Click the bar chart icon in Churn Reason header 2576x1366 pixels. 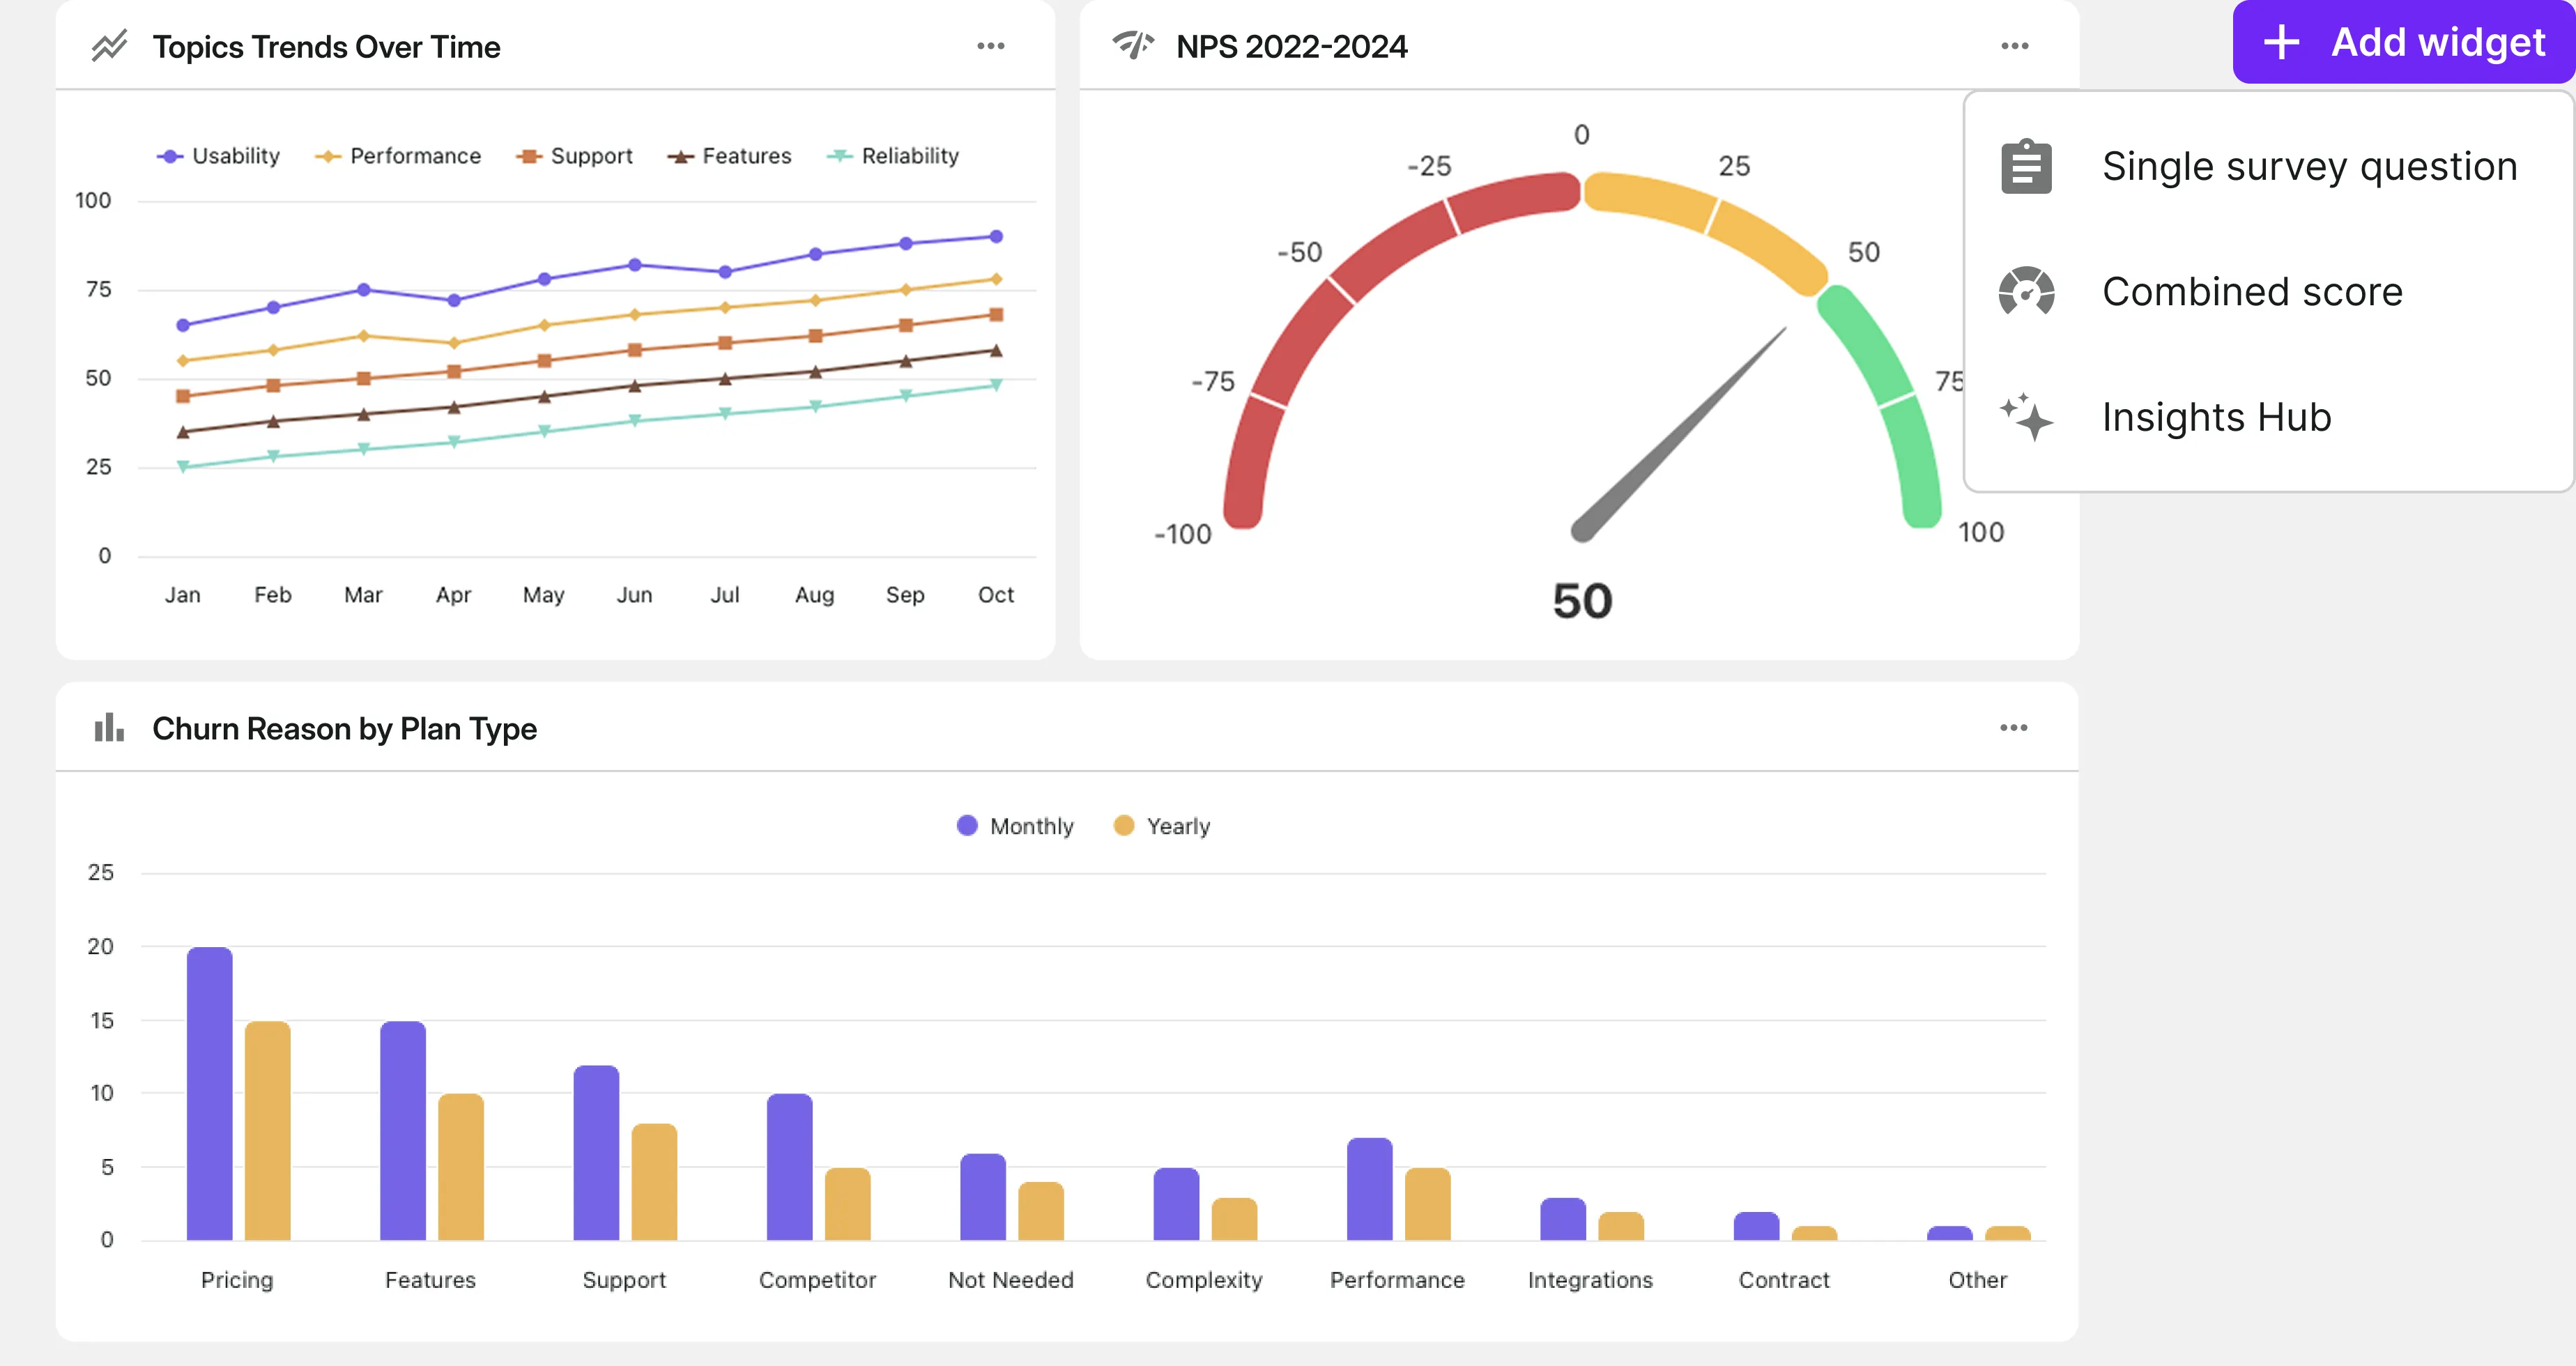coord(109,728)
